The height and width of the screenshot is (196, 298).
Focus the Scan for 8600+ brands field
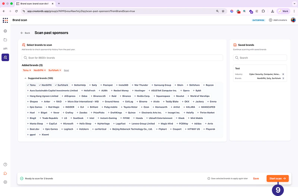point(122,58)
